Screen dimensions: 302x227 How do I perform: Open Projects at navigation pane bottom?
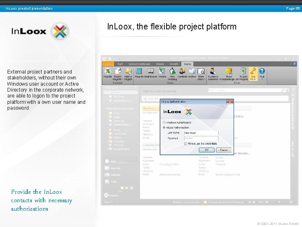[111, 195]
